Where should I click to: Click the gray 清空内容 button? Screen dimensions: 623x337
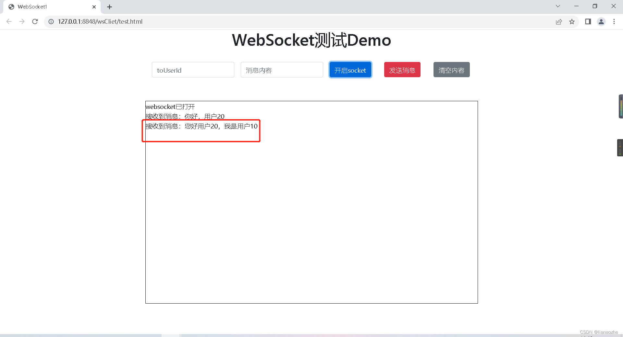451,69
